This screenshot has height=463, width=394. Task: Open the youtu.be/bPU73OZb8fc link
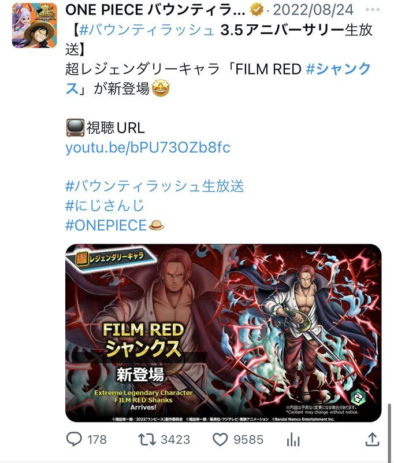pyautogui.click(x=148, y=148)
